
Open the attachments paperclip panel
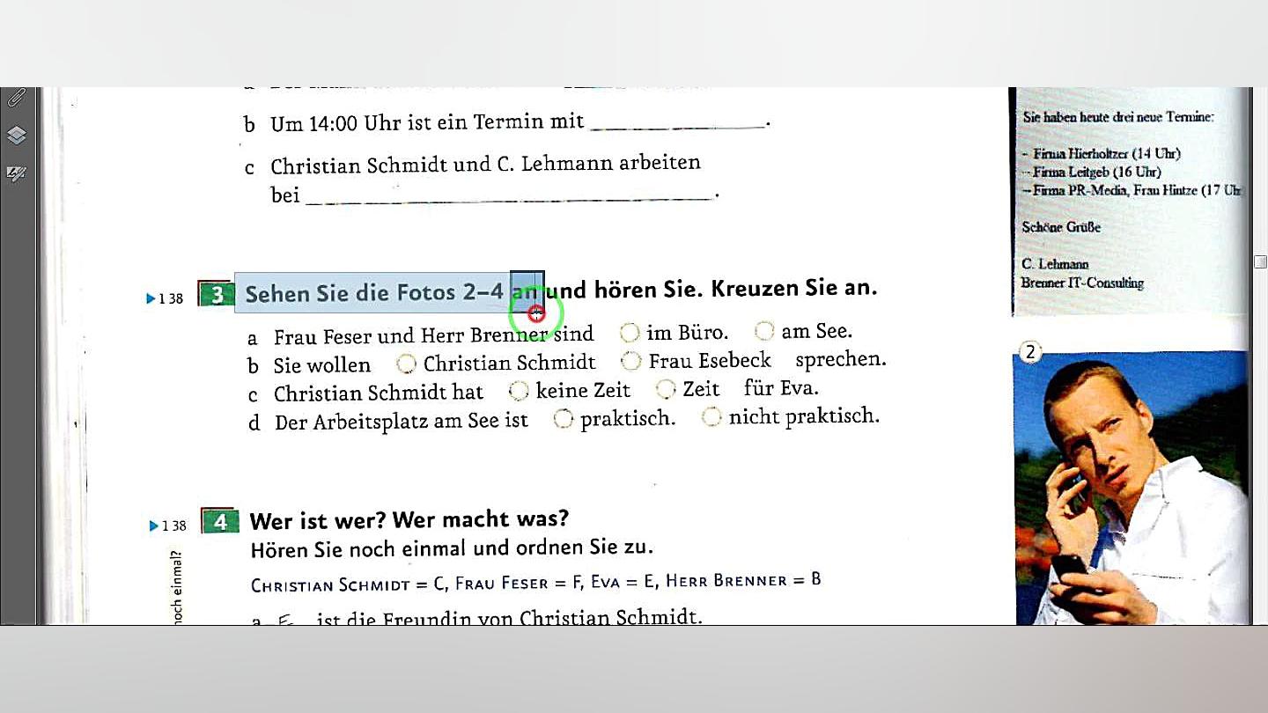[x=16, y=98]
